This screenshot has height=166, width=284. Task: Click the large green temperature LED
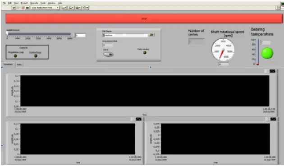coord(267,53)
